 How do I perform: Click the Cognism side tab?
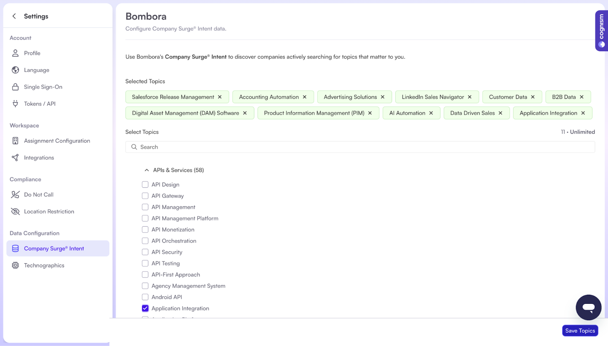click(601, 31)
